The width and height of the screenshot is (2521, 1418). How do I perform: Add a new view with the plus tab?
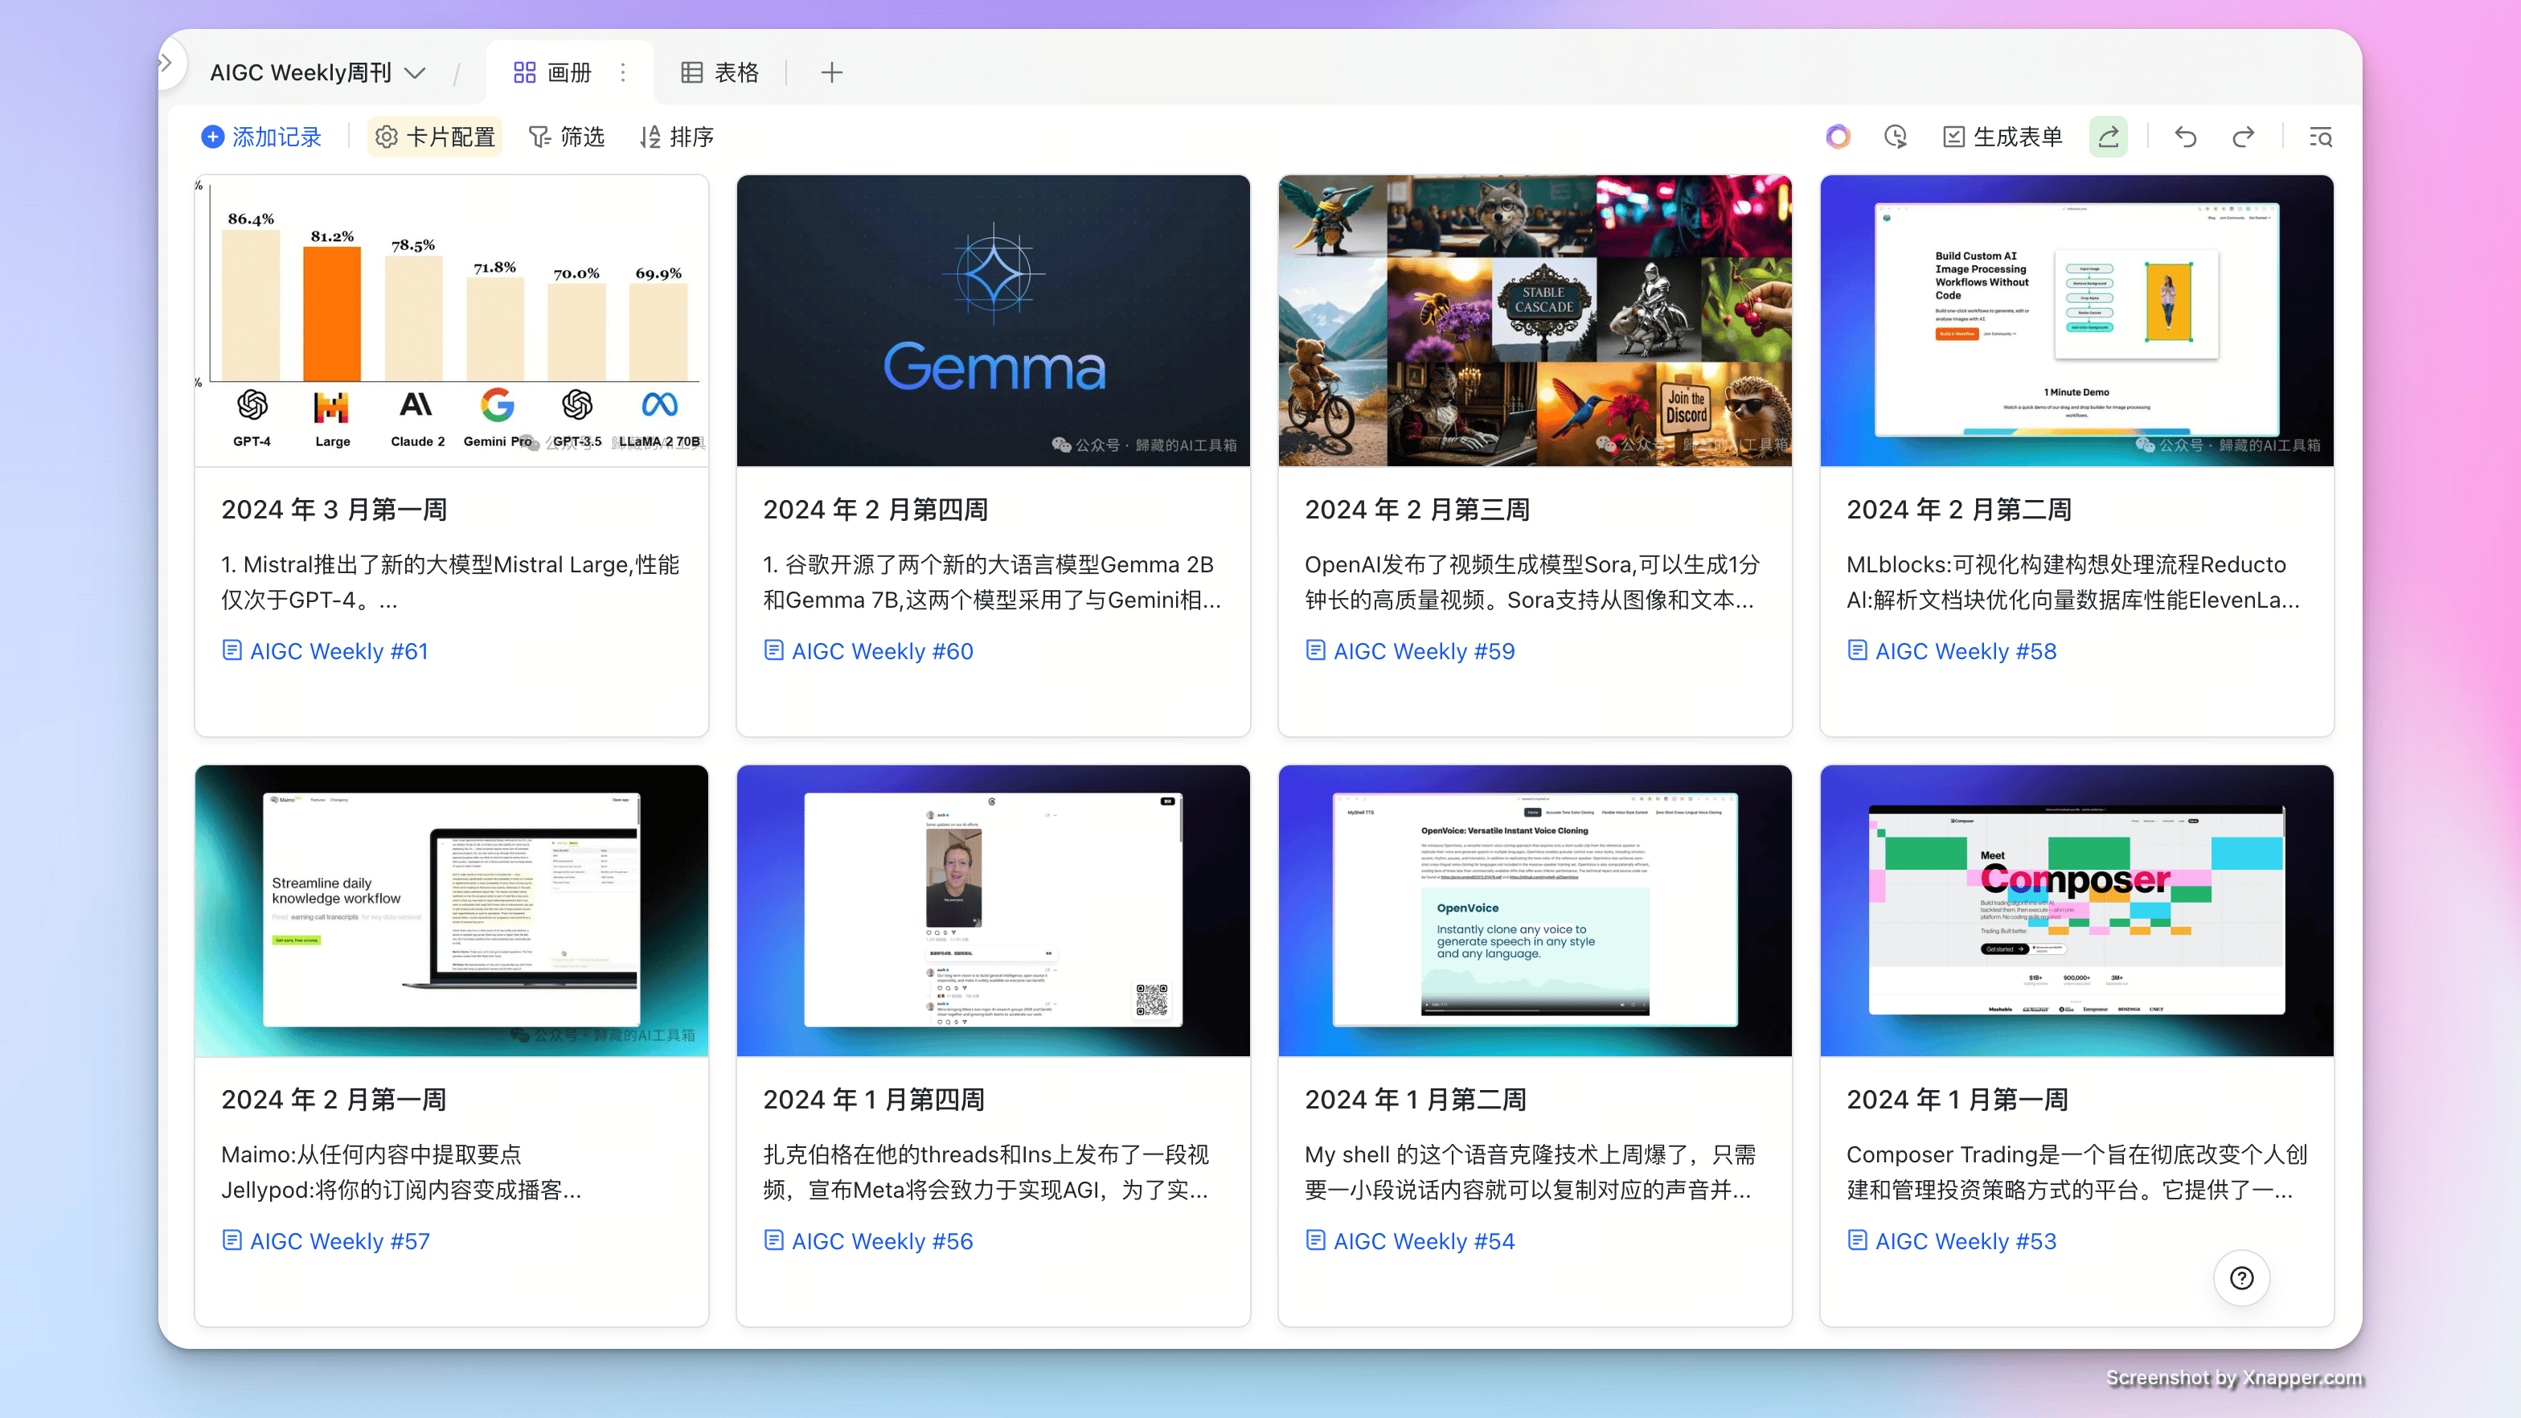pos(831,72)
